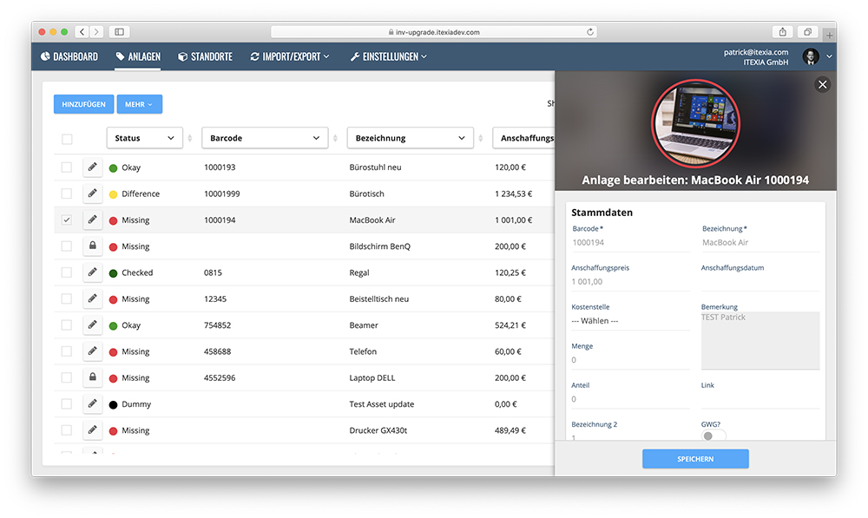
Task: Click the edit pencil for Bürotisch row
Action: [x=93, y=193]
